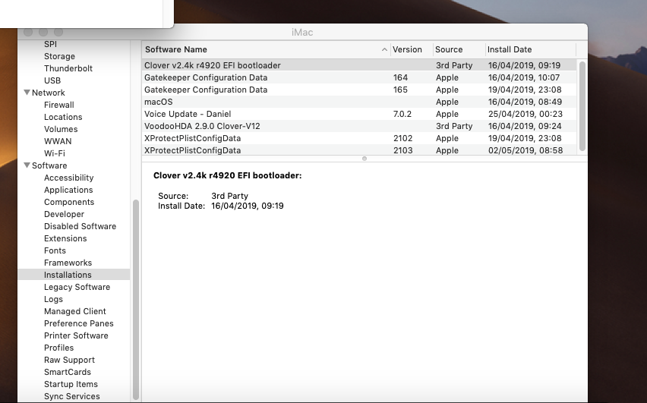
Task: Click the 3rd Party source value in details
Action: pyautogui.click(x=229, y=196)
